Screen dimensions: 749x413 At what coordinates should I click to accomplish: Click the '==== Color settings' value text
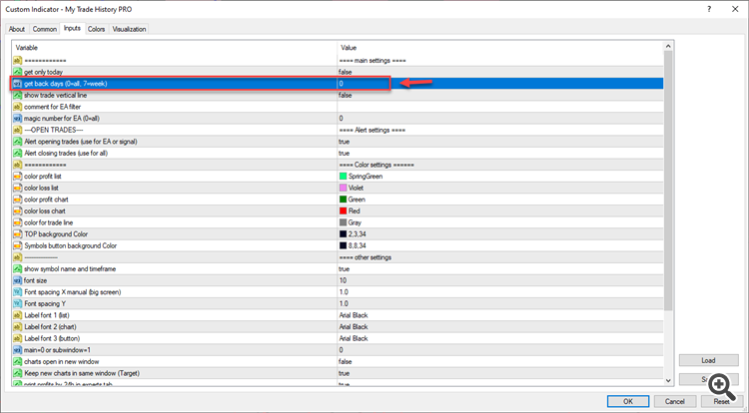[x=376, y=165]
